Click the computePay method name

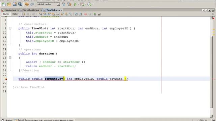54,79
